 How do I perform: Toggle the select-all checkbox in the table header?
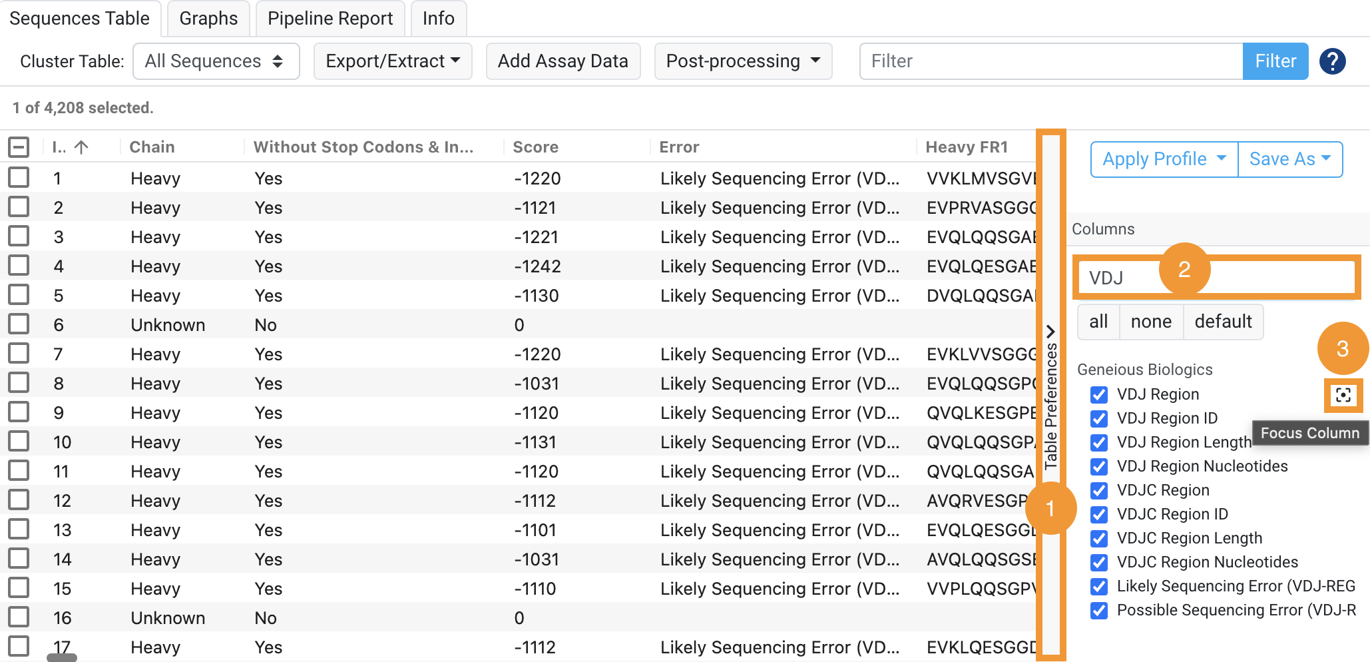click(19, 147)
